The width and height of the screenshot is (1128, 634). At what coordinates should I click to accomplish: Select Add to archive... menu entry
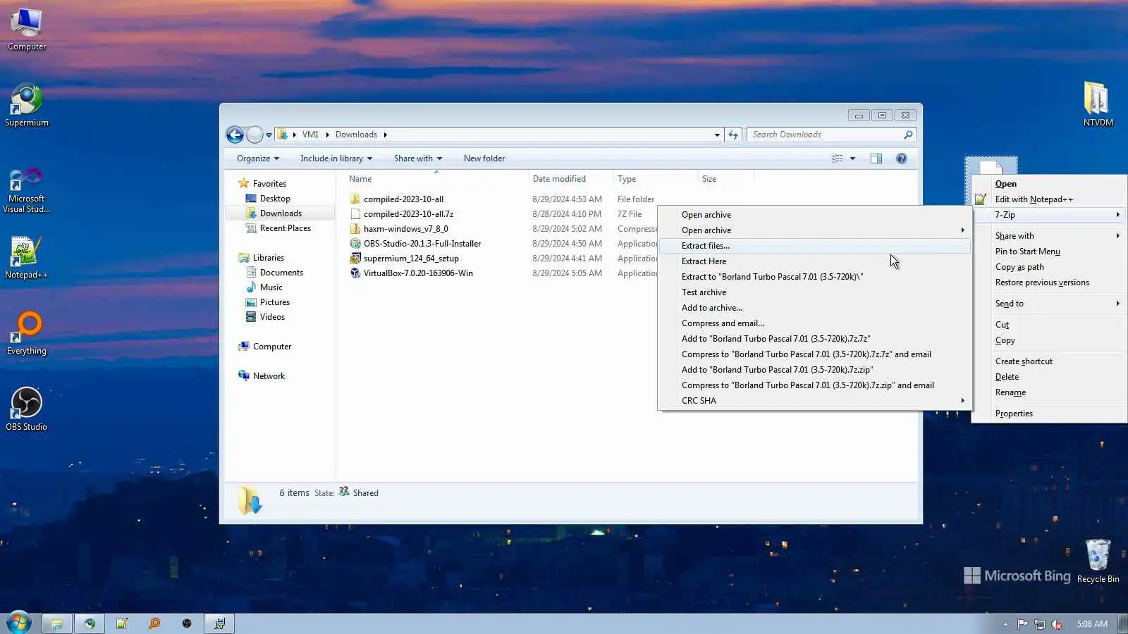tap(814, 308)
